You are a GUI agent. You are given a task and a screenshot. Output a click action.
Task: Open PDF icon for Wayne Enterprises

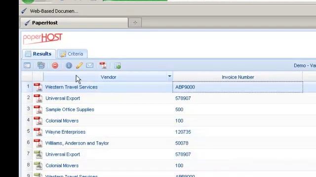pos(38,132)
